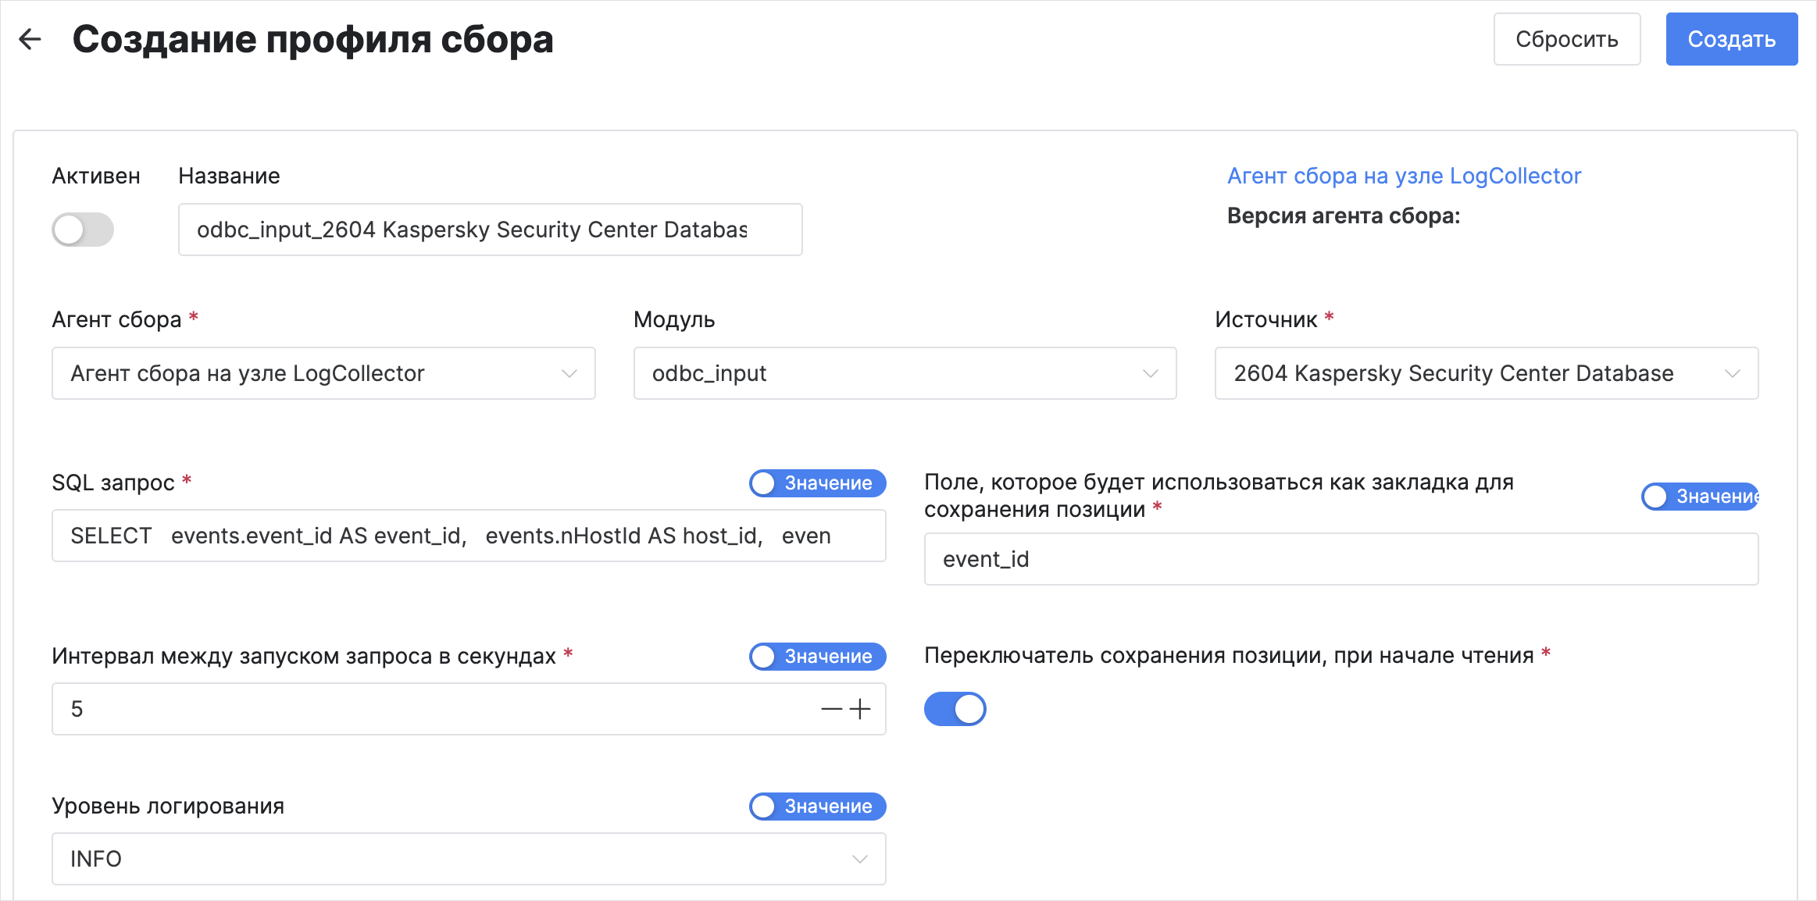1817x901 pixels.
Task: Click the Сбросить button
Action: 1566,39
